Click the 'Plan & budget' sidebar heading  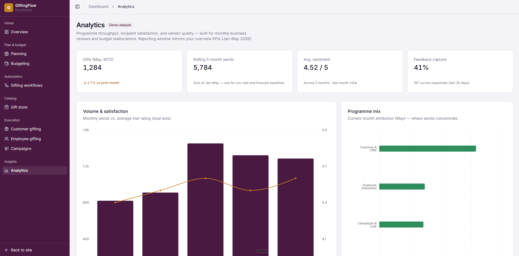[x=15, y=45]
